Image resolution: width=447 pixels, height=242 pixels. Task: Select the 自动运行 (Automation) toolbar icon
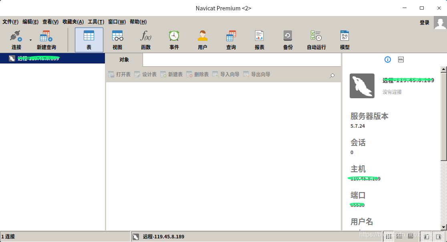pyautogui.click(x=316, y=36)
